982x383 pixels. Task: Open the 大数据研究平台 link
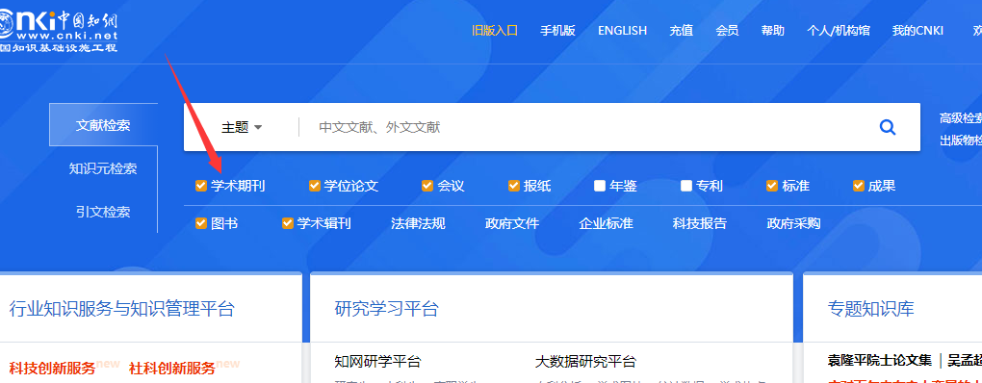pos(585,361)
